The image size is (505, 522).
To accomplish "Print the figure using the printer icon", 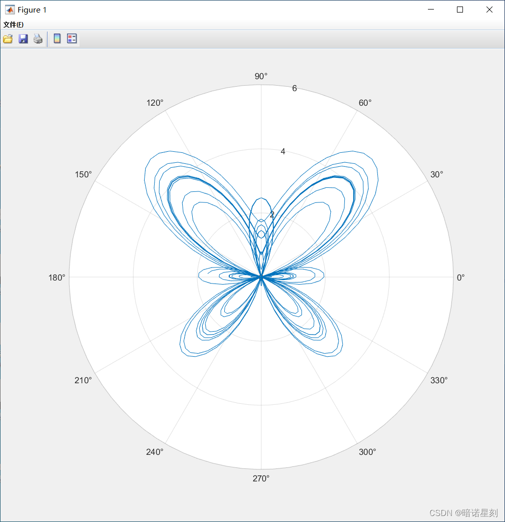I will tap(38, 39).
